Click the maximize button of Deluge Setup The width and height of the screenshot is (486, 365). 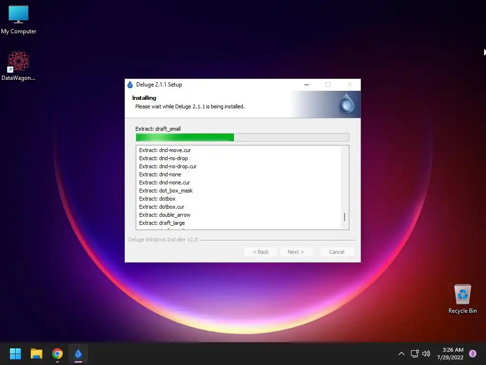[x=328, y=85]
